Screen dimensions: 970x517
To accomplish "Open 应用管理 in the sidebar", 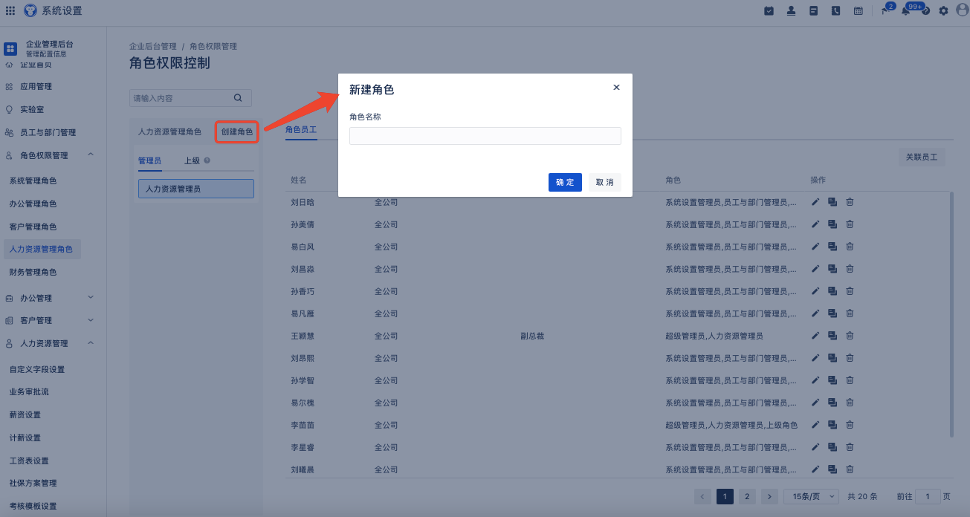I will 36,86.
